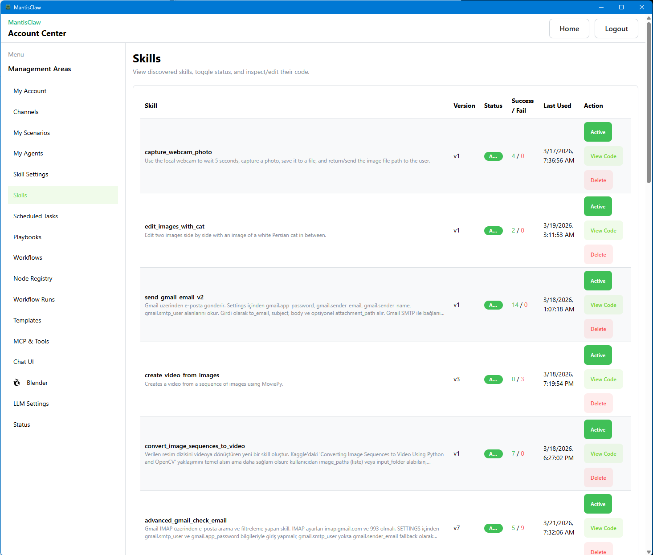Go to MCP & Tools menu item
Image resolution: width=653 pixels, height=555 pixels.
(31, 341)
